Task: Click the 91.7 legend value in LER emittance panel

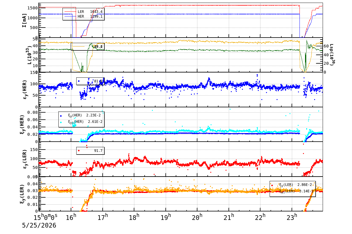Action: pyautogui.click(x=98, y=151)
